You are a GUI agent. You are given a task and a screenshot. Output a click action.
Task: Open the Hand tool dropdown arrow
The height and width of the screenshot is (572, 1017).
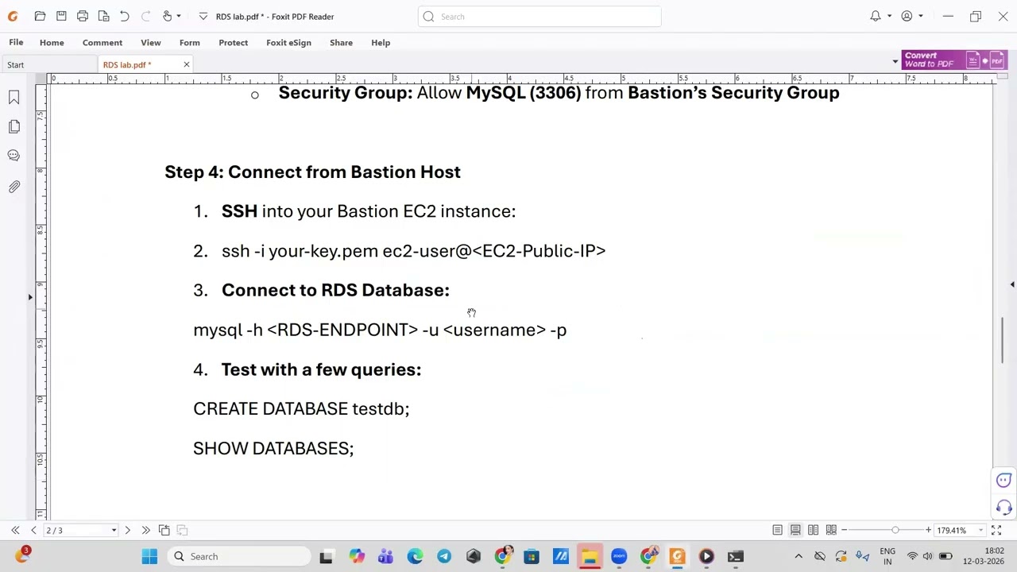click(179, 16)
